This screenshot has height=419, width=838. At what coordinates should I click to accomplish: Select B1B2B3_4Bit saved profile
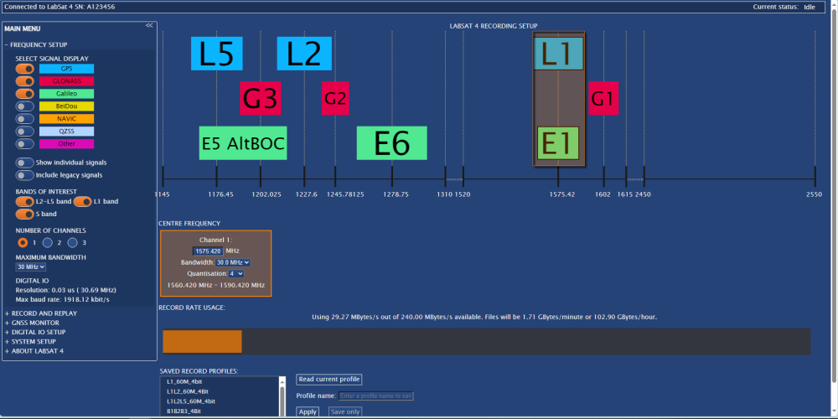(x=184, y=411)
